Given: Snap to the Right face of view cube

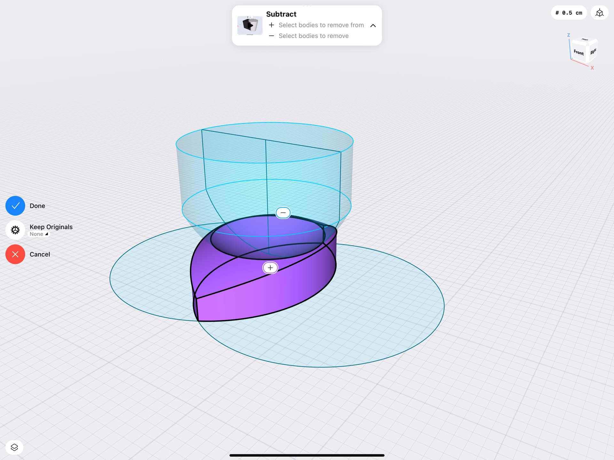Looking at the screenshot, I should pyautogui.click(x=593, y=51).
